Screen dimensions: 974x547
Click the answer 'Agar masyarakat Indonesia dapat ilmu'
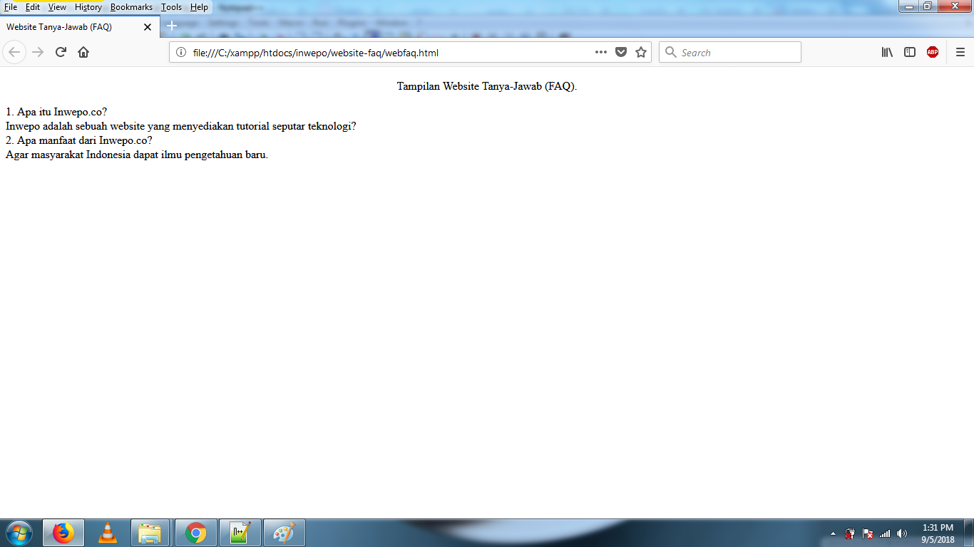(137, 155)
